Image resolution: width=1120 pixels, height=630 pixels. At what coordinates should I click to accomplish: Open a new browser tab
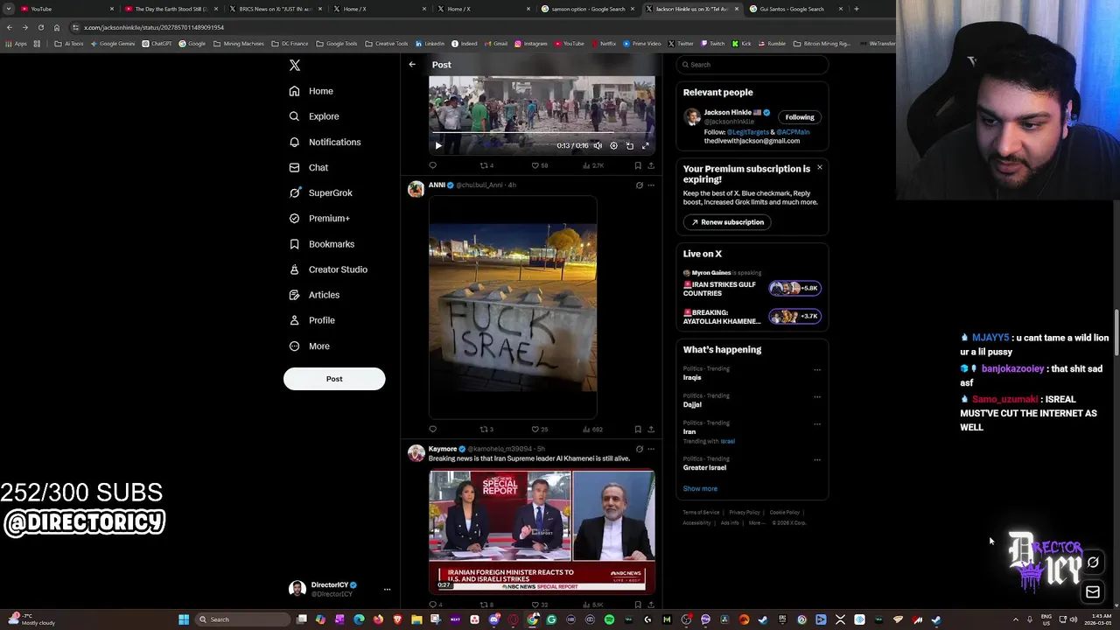857,9
